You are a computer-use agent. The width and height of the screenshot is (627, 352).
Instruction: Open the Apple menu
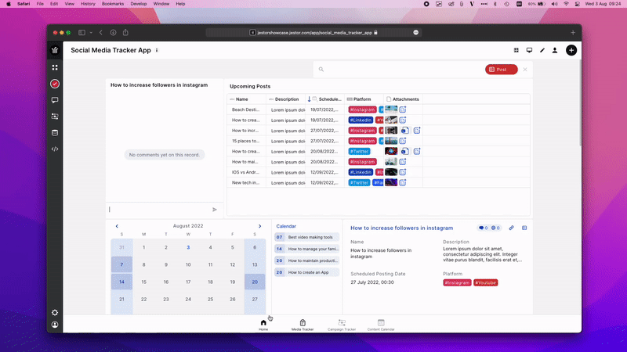tap(9, 4)
